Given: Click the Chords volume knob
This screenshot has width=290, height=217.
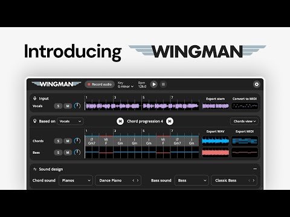Looking at the screenshot, I should pos(77,140).
